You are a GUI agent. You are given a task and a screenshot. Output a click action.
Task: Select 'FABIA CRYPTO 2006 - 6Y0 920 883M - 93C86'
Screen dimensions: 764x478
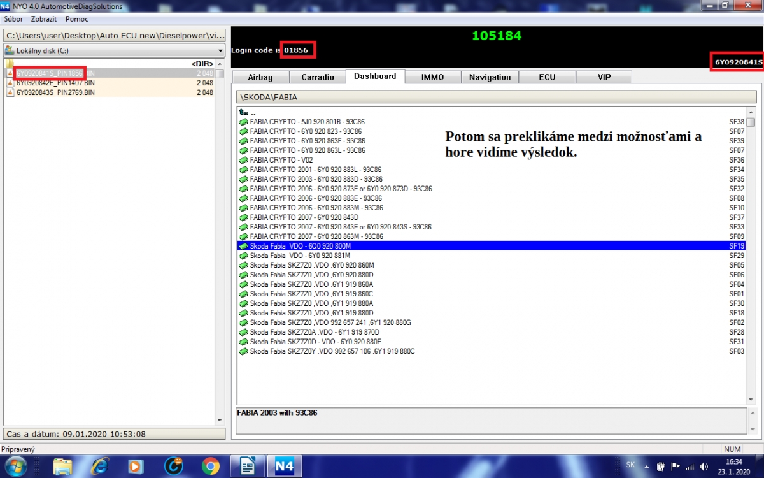pyautogui.click(x=492, y=208)
